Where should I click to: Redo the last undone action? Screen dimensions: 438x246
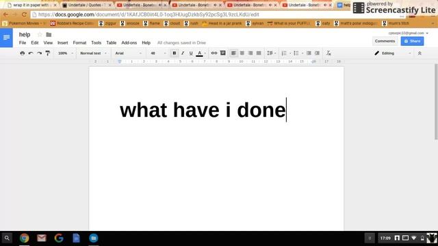pos(40,53)
